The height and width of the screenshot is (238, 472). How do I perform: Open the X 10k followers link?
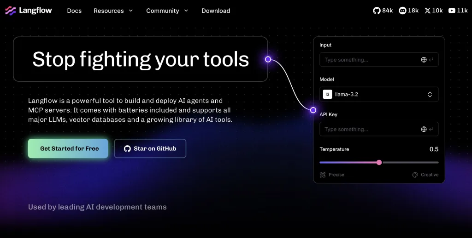433,11
